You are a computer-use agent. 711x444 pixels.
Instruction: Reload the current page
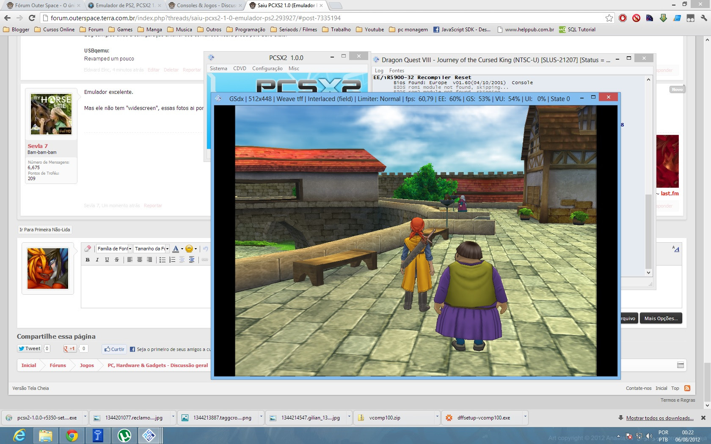pyautogui.click(x=32, y=18)
